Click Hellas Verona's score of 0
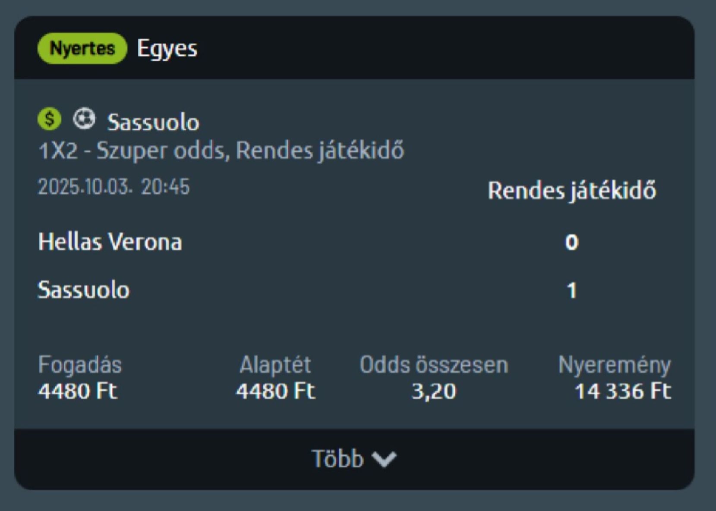The width and height of the screenshot is (716, 511). tap(571, 242)
